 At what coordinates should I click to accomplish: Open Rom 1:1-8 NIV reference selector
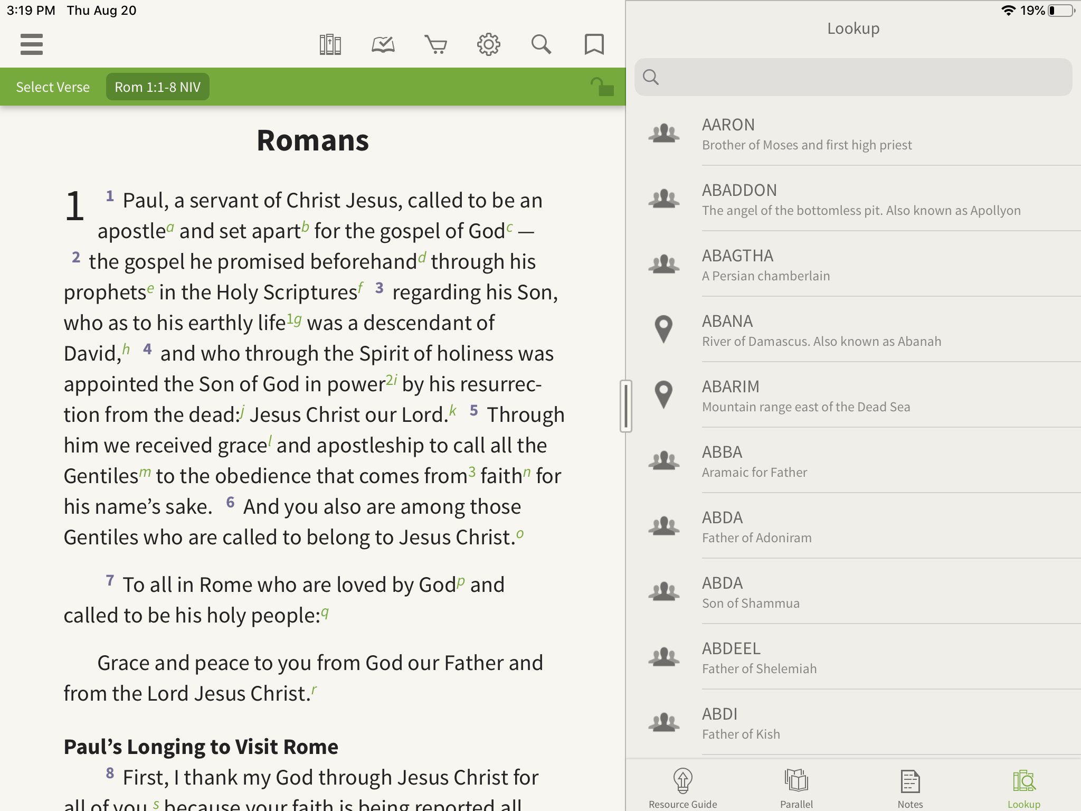click(x=158, y=87)
